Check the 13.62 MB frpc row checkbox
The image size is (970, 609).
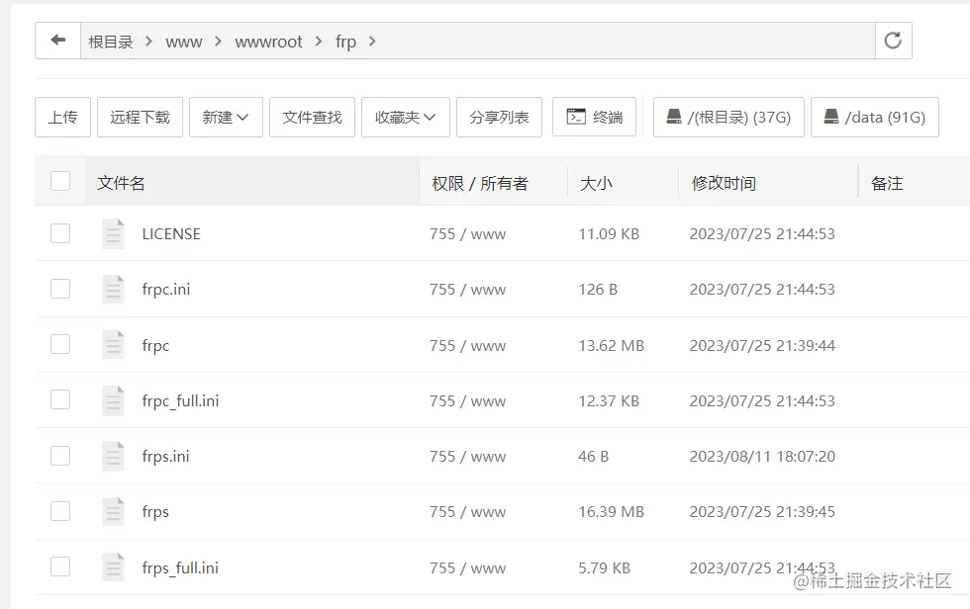[x=60, y=344]
